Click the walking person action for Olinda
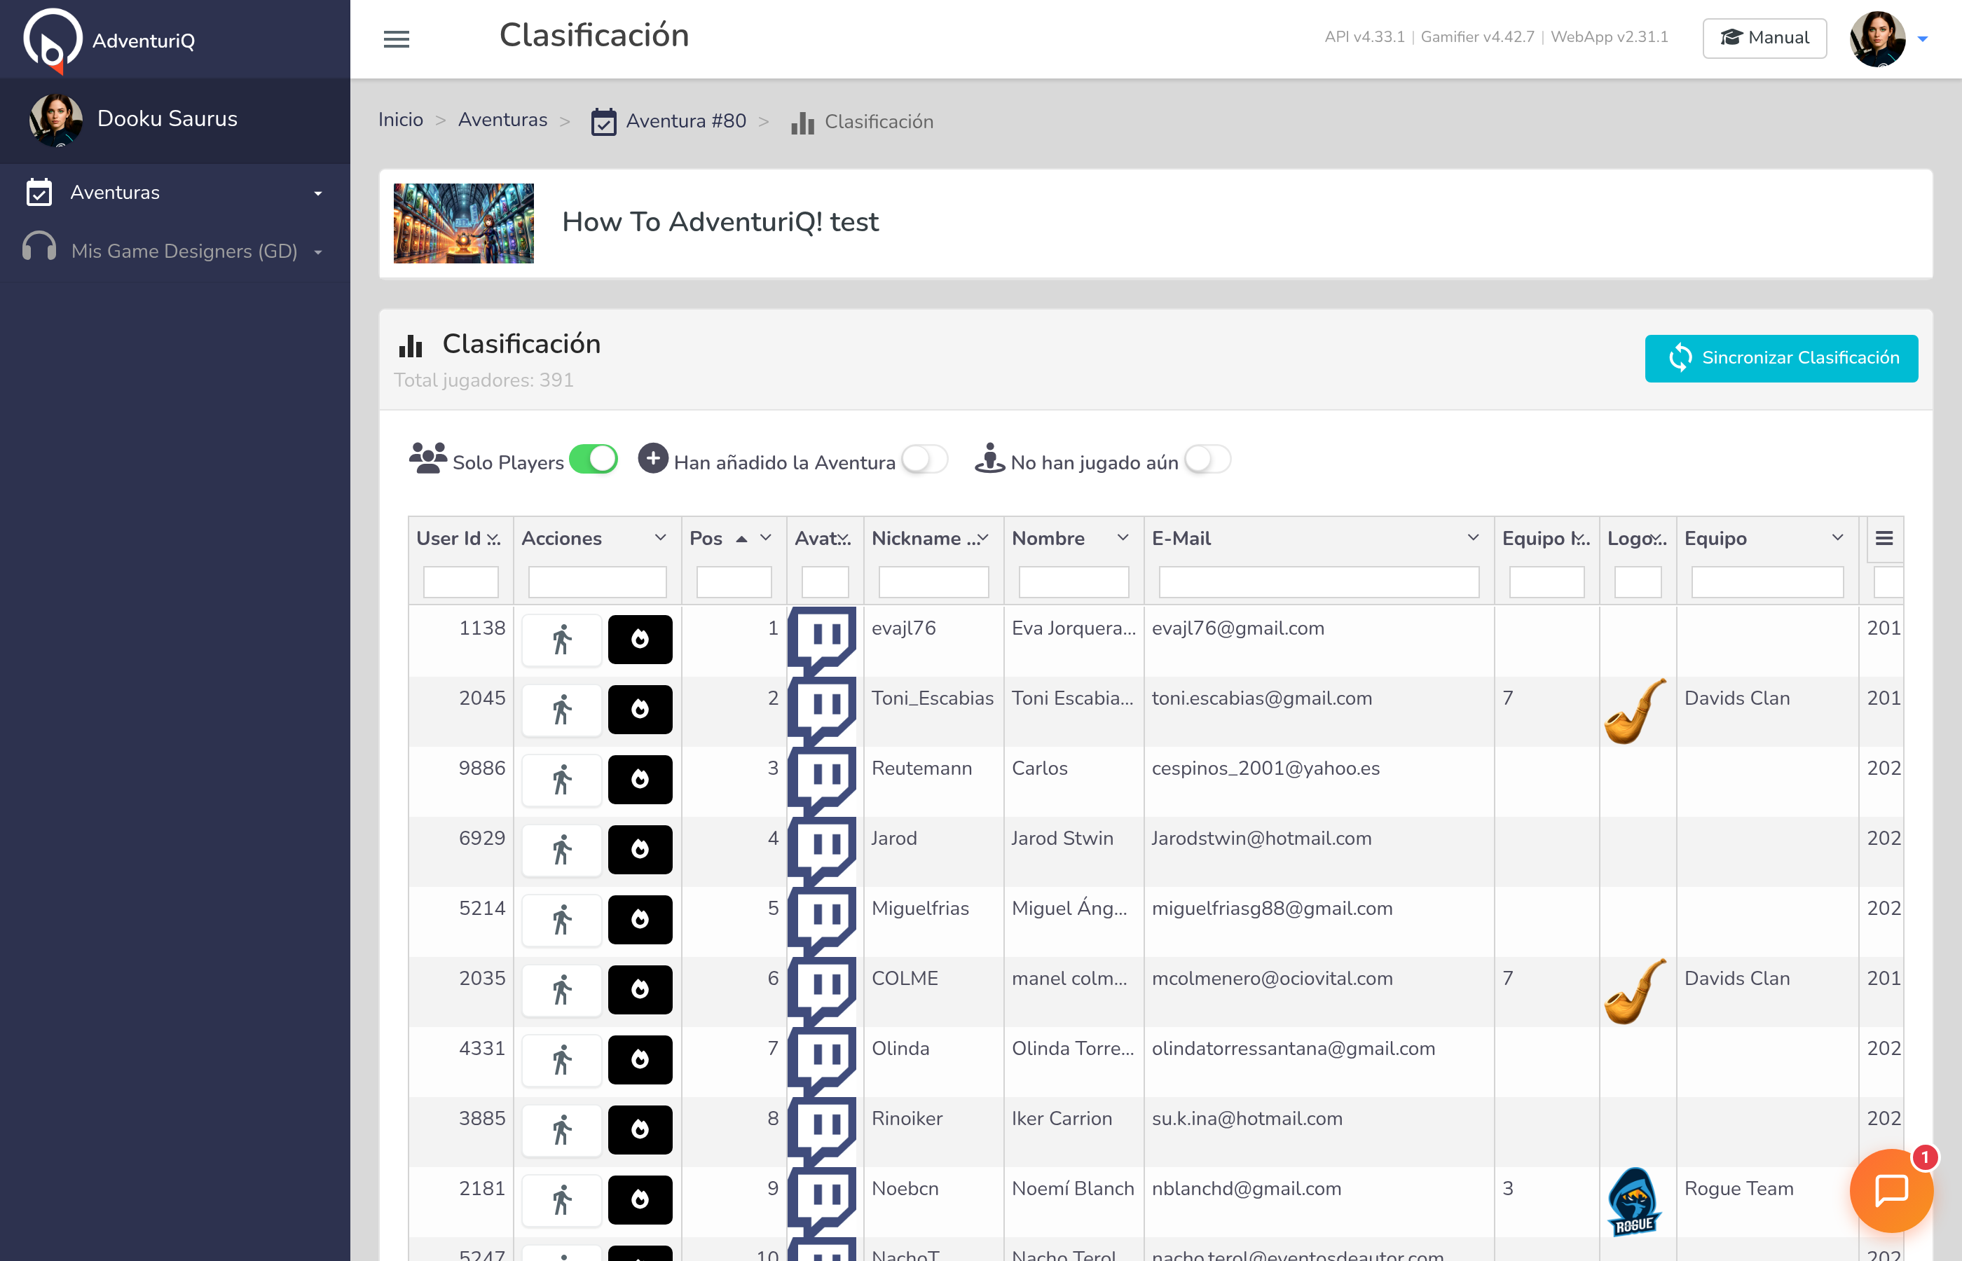 pos(562,1059)
